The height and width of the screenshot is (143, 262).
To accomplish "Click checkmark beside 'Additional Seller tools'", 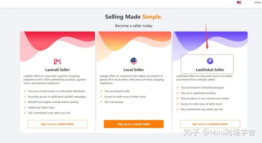I will (x=25, y=107).
